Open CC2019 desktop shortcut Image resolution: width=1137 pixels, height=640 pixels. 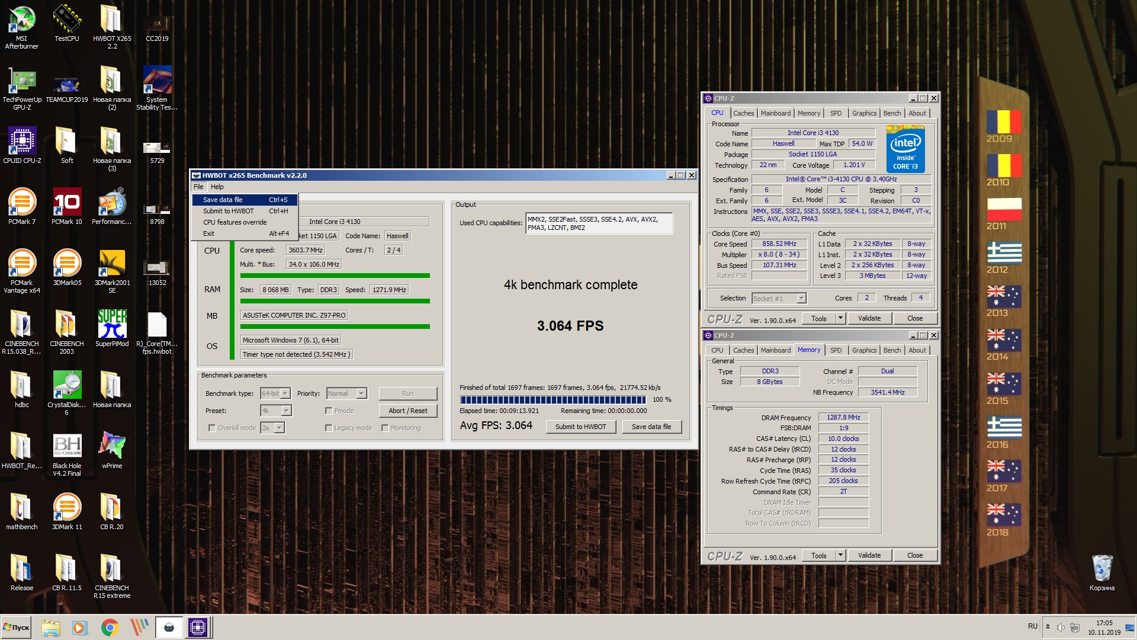pyautogui.click(x=157, y=27)
